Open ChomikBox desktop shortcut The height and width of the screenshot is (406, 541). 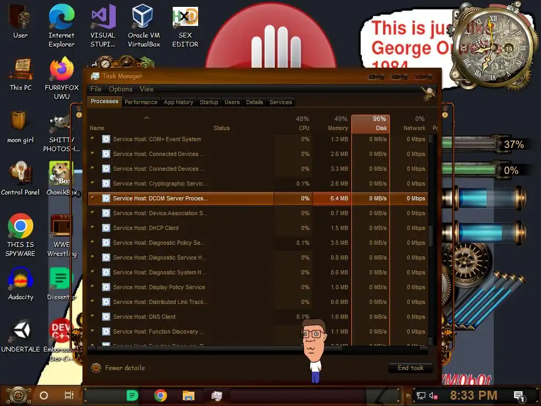pyautogui.click(x=62, y=178)
